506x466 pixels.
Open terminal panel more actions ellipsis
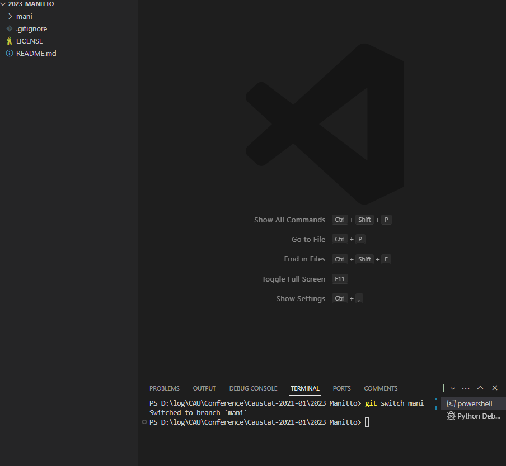pyautogui.click(x=466, y=388)
